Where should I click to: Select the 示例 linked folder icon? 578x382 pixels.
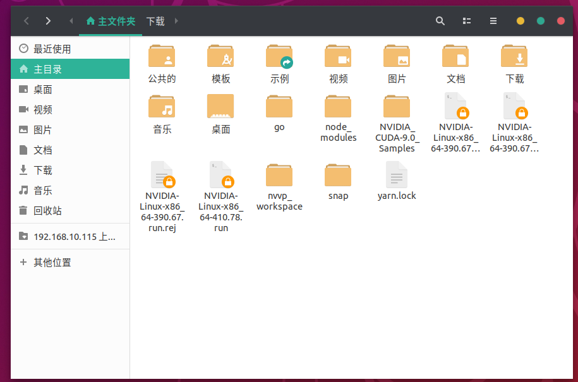click(279, 56)
